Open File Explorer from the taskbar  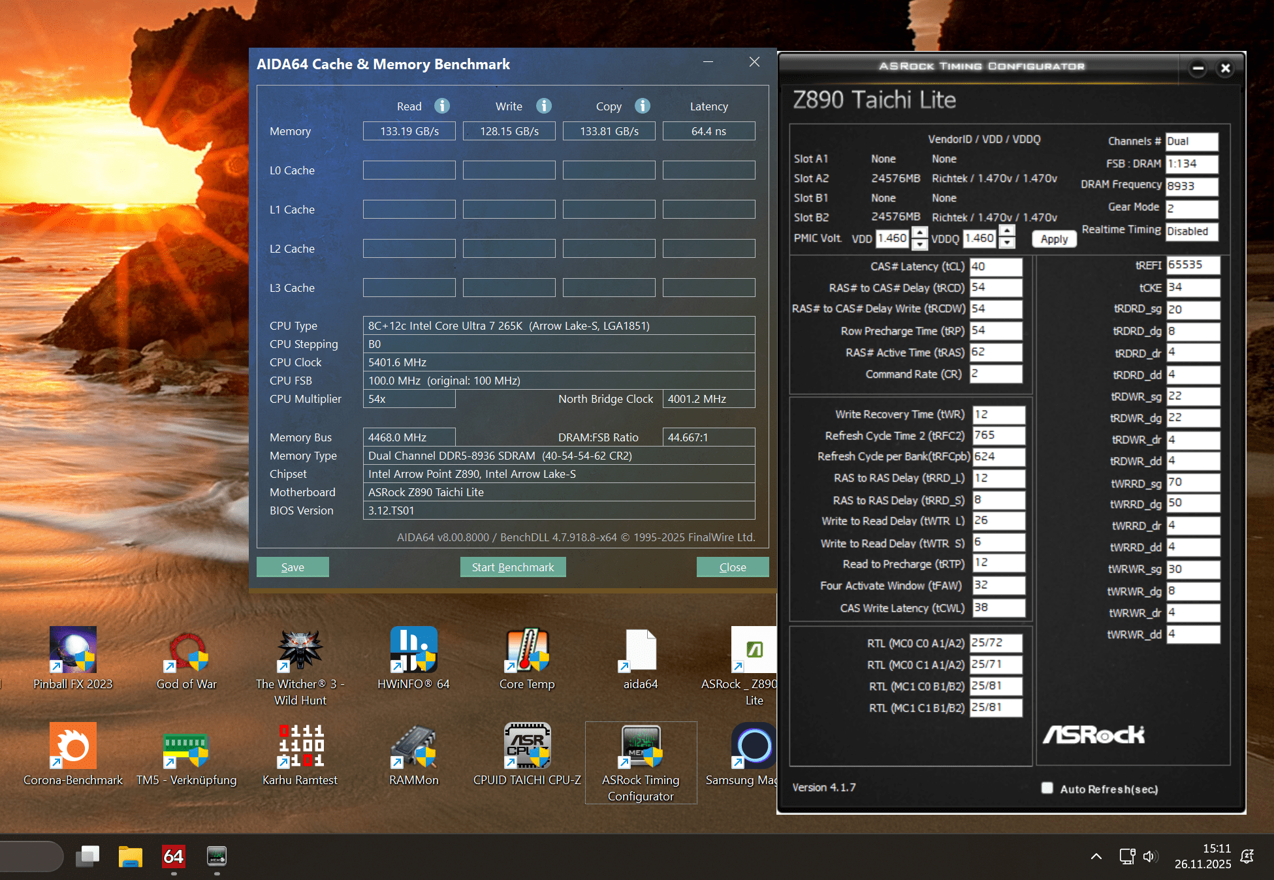tap(130, 856)
